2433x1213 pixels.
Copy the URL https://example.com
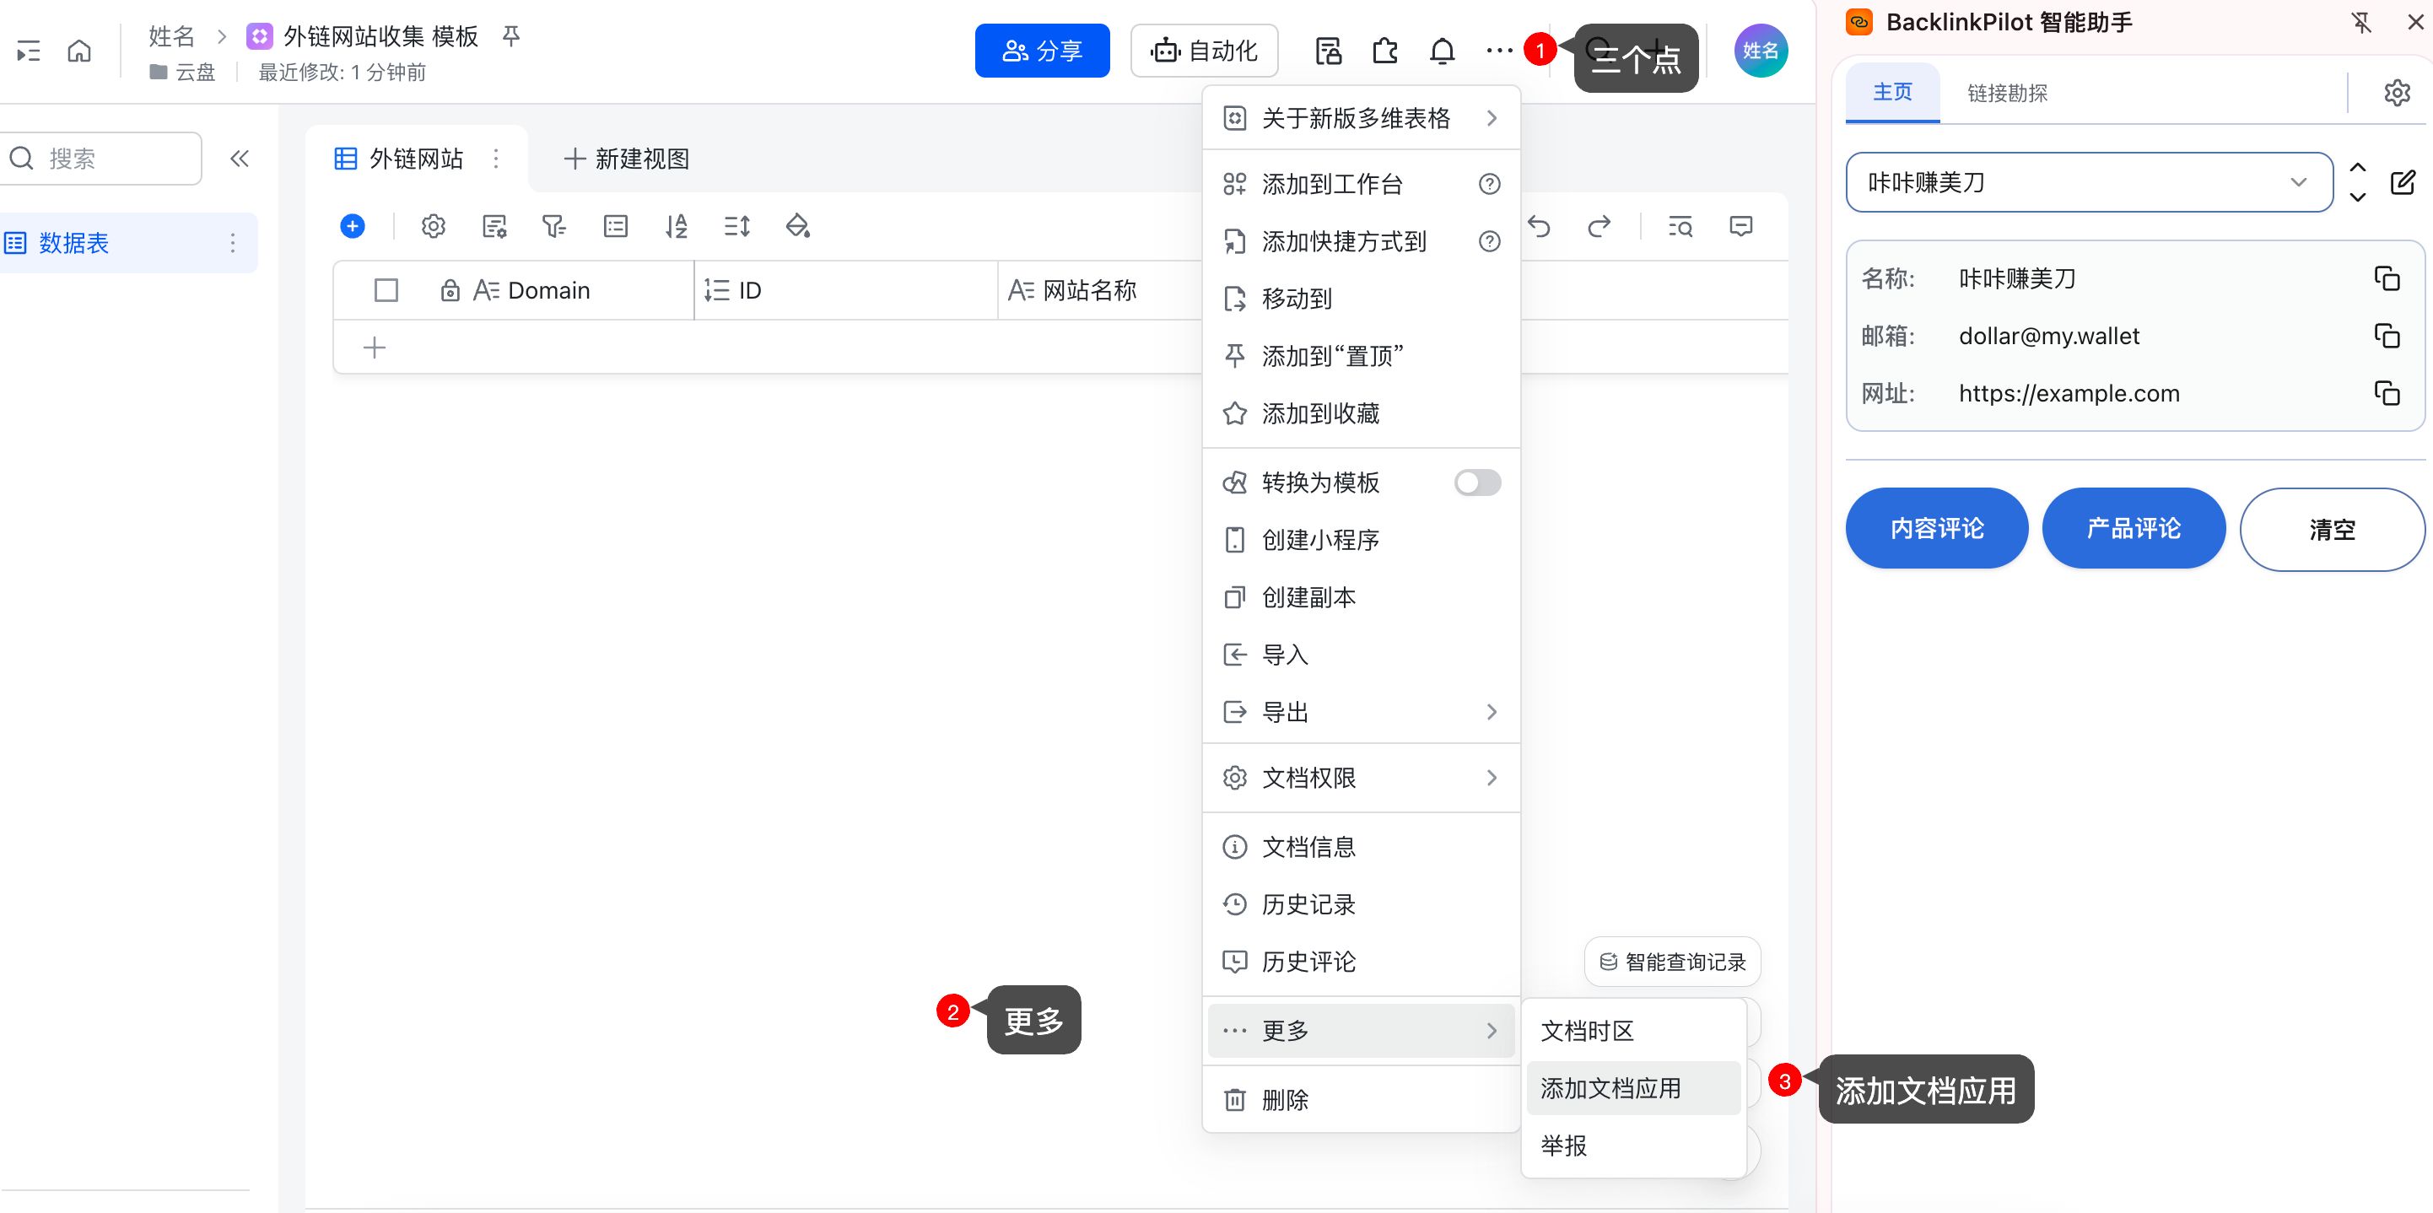coord(2387,393)
